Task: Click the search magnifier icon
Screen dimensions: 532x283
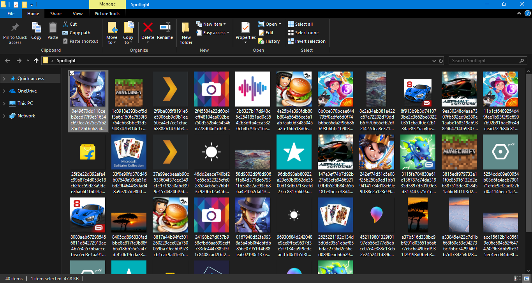Action: [522, 61]
